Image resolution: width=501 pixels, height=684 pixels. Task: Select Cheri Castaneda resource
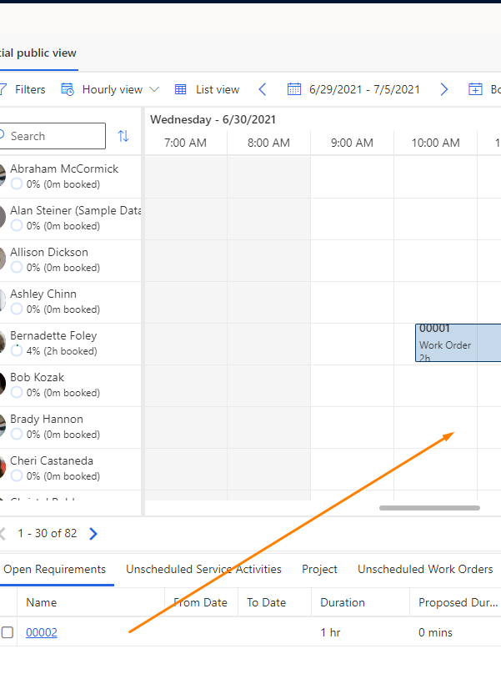52,460
